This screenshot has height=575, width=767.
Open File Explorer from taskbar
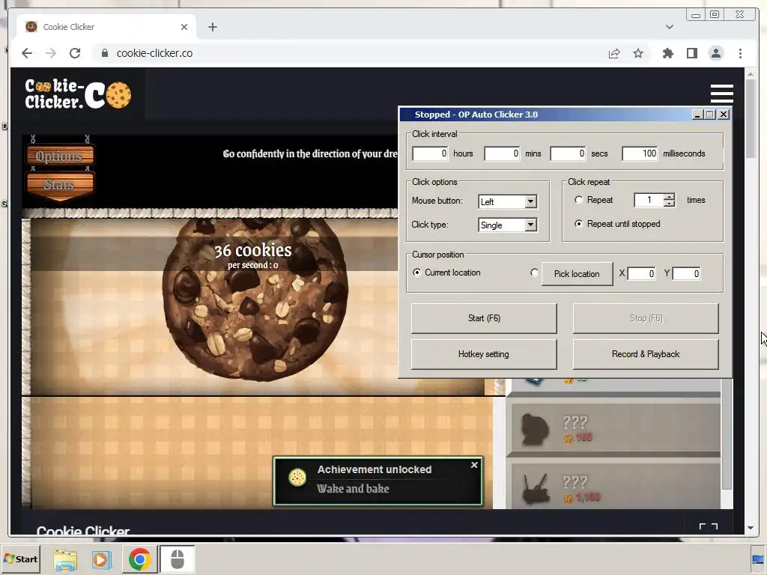pyautogui.click(x=65, y=559)
